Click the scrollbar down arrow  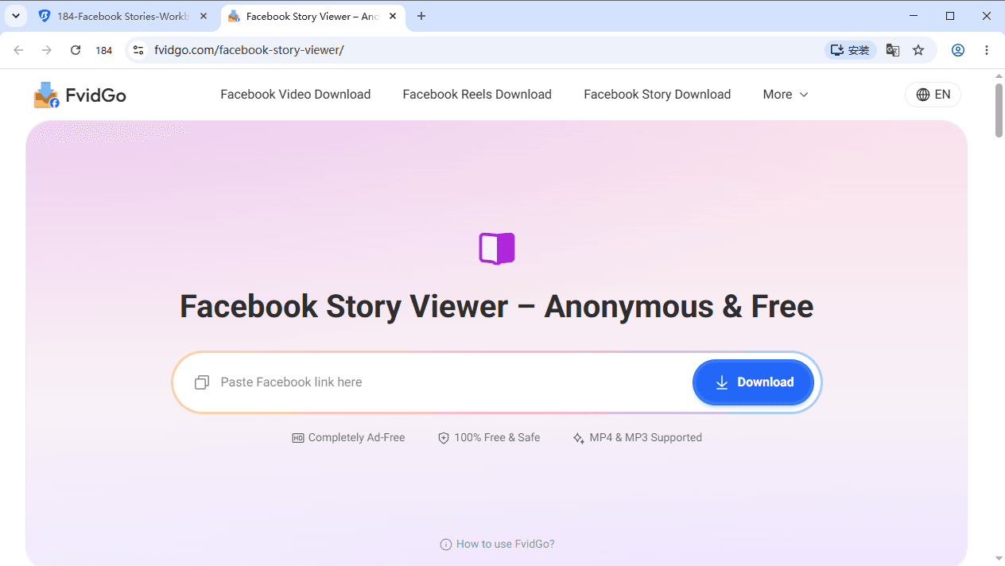pyautogui.click(x=999, y=559)
